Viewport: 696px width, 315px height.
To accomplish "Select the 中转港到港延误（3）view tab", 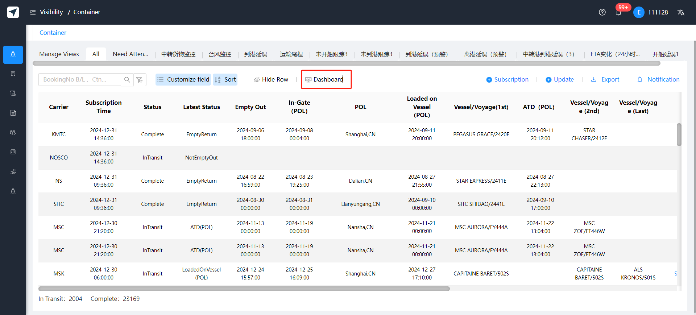I will click(x=550, y=54).
